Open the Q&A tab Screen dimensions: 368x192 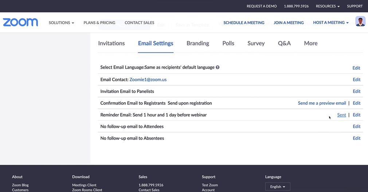(x=284, y=43)
